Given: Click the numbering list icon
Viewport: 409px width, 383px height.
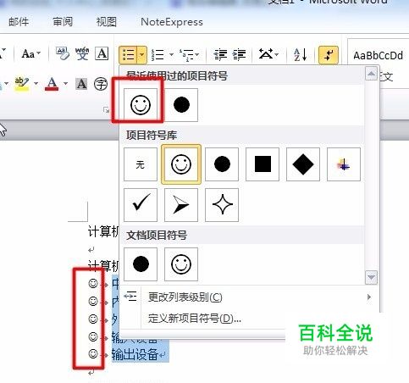Looking at the screenshot, I should click(158, 54).
